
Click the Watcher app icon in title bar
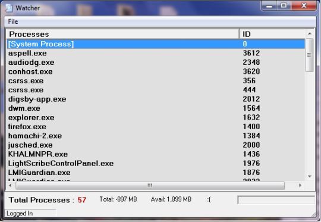(8, 8)
